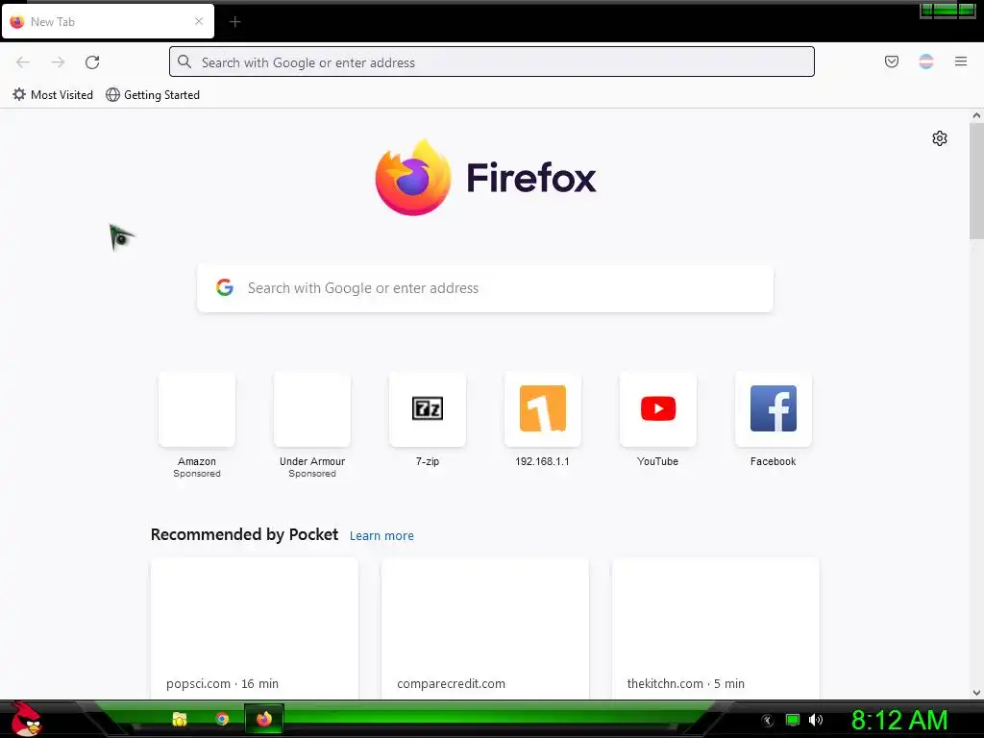Click the page center Google search box
The image size is (984, 738).
485,288
